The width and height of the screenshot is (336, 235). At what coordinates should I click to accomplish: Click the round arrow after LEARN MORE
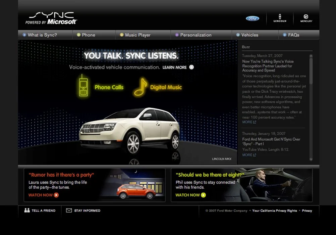click(x=191, y=67)
